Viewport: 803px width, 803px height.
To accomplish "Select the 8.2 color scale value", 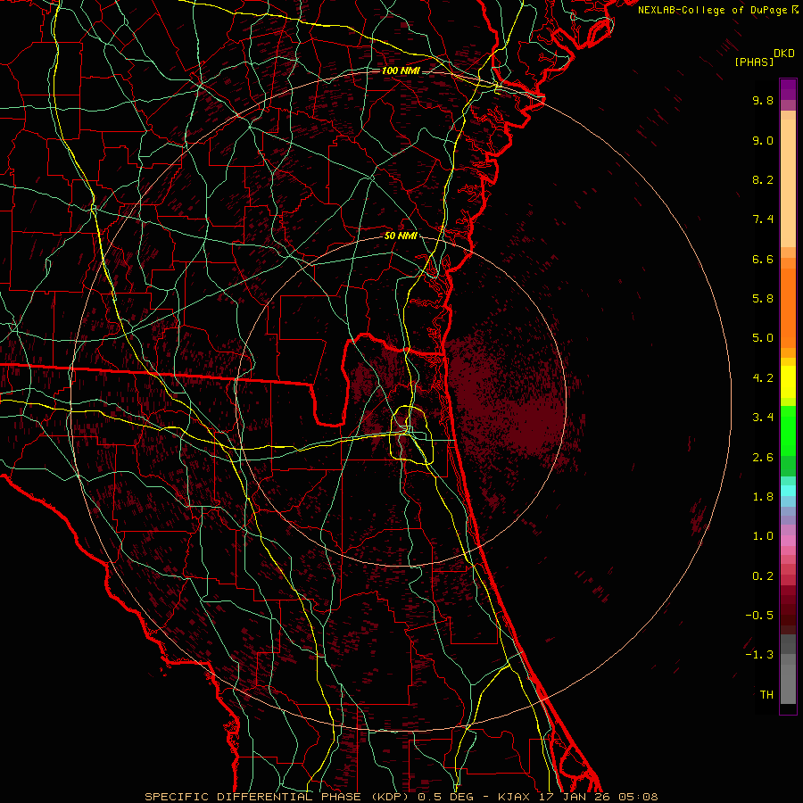I will pyautogui.click(x=763, y=179).
